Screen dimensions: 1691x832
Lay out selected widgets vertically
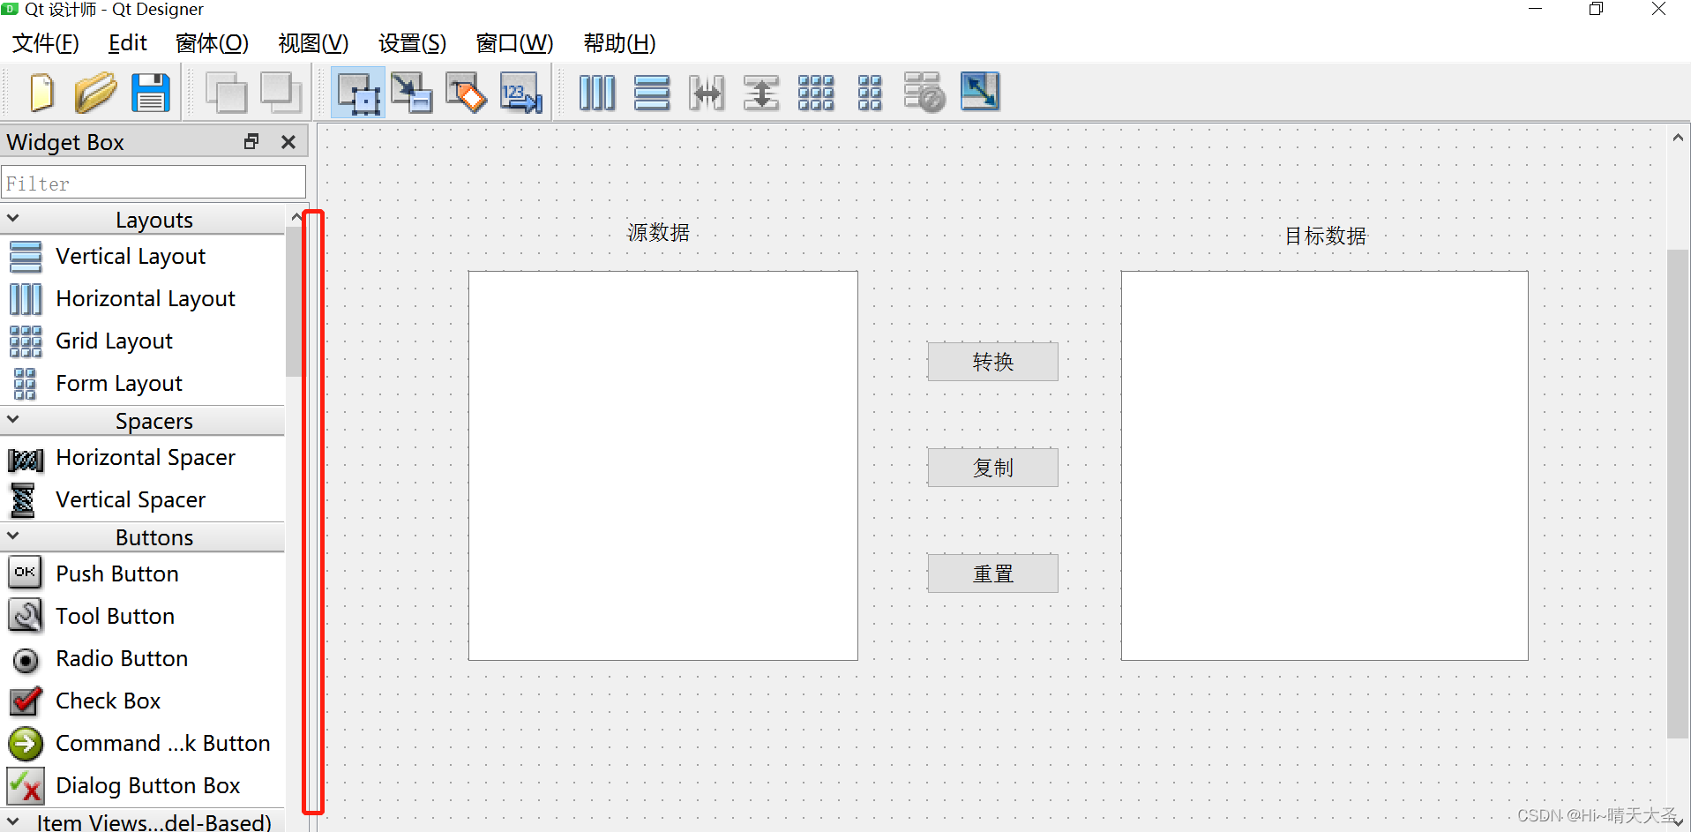tap(652, 92)
